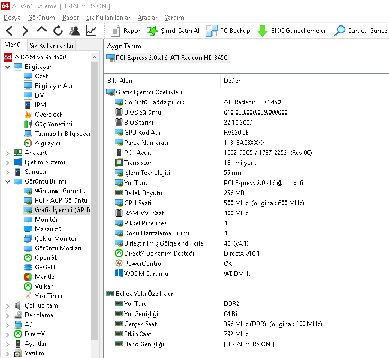389x358 pixels.
Task: Click the forward navigation arrow icon
Action: [x=25, y=31]
